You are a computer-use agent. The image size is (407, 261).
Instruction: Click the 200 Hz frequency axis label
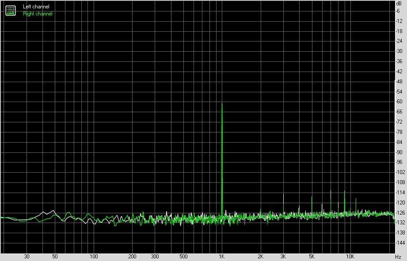(x=132, y=257)
